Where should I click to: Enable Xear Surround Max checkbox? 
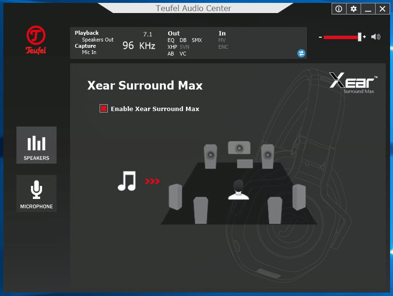[x=103, y=109]
